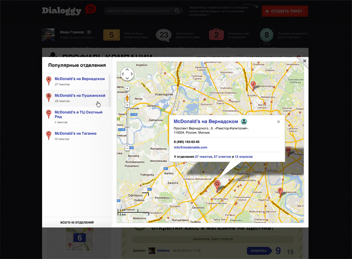
Task: Click the search magnifier icon in header
Action: coord(177,11)
